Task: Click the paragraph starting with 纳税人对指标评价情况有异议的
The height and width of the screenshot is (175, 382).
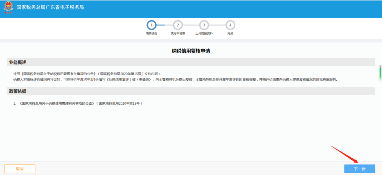Action: [x=175, y=80]
